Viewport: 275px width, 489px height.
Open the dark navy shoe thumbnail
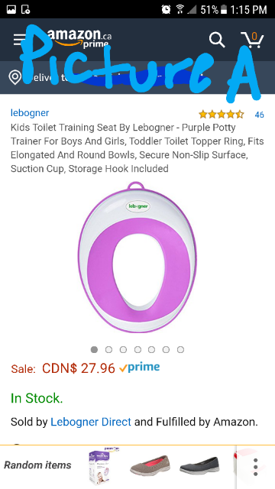tap(199, 465)
